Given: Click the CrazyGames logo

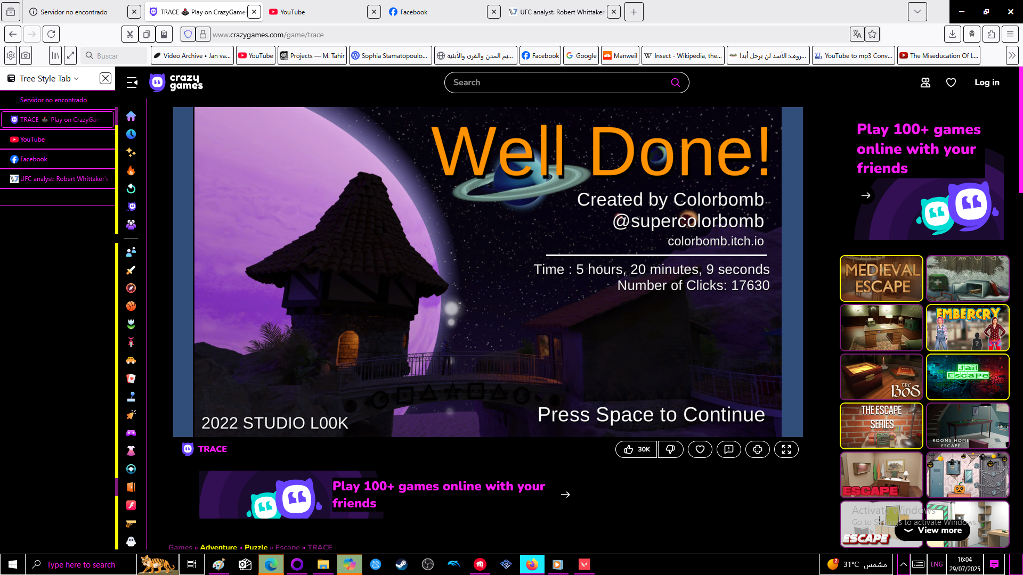Looking at the screenshot, I should pos(176,83).
